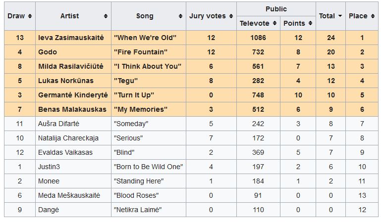The image size is (385, 224).
Task: Sort table by Draw column arrows
Action: pos(30,16)
